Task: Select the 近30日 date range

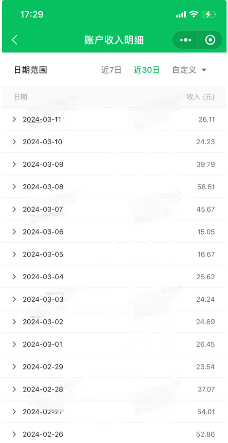Action: [x=146, y=70]
